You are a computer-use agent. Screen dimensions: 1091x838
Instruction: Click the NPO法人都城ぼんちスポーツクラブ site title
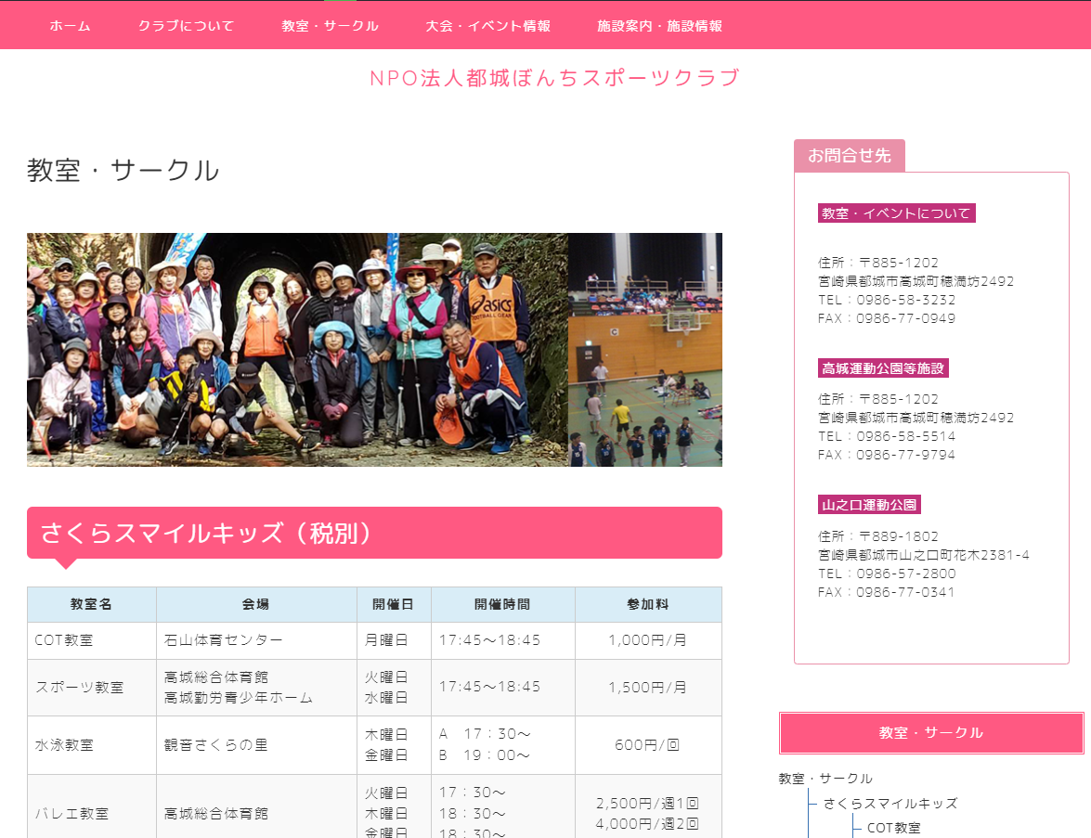click(554, 78)
